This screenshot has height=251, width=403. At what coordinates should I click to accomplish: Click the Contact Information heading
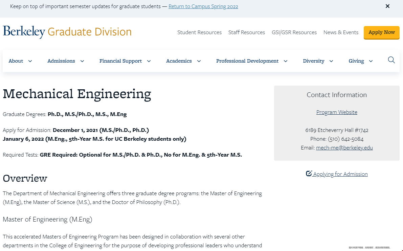point(337,95)
